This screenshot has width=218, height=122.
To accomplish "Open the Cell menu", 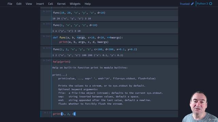I will [50, 4].
